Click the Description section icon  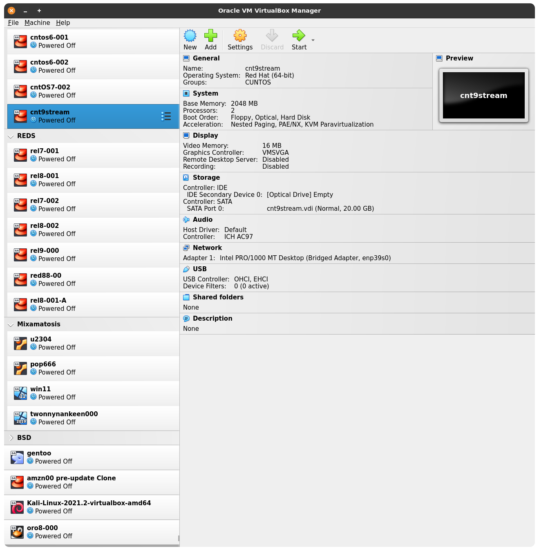coord(186,319)
